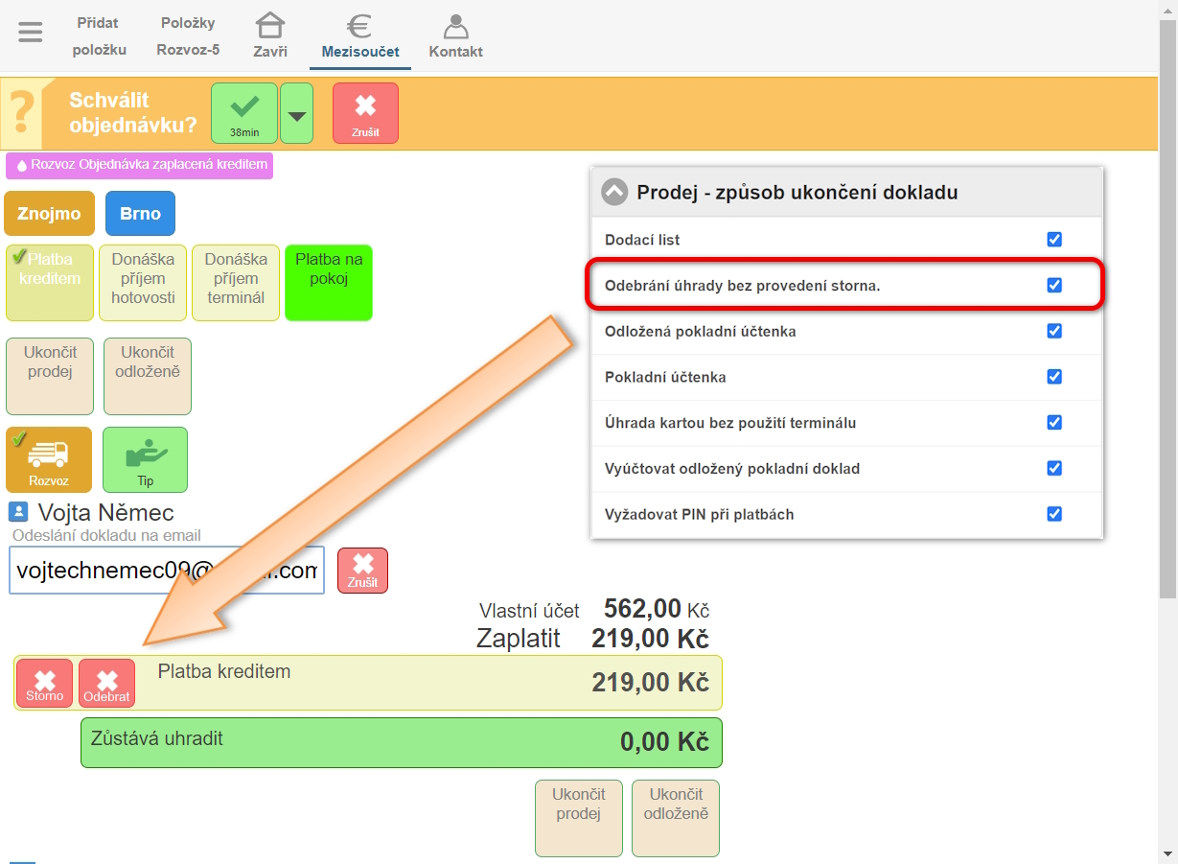Expand approval time dropdown arrow
1178x864 pixels.
click(x=297, y=114)
